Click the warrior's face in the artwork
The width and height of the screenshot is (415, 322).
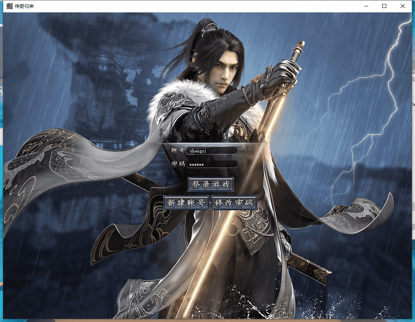click(223, 72)
